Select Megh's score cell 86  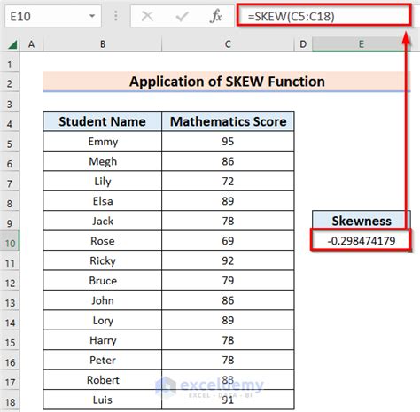[x=228, y=161]
